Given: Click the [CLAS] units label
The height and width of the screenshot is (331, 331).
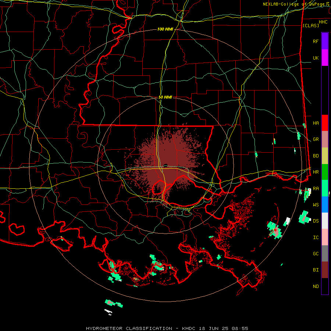Looking at the screenshot, I should (x=311, y=25).
